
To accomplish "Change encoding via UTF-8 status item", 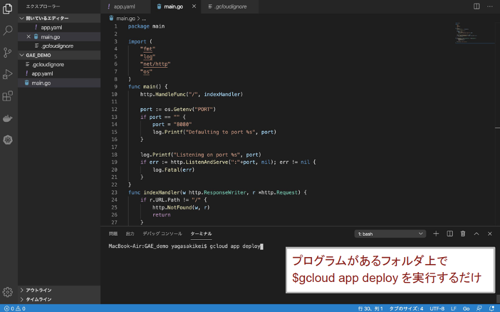I will (x=437, y=309).
